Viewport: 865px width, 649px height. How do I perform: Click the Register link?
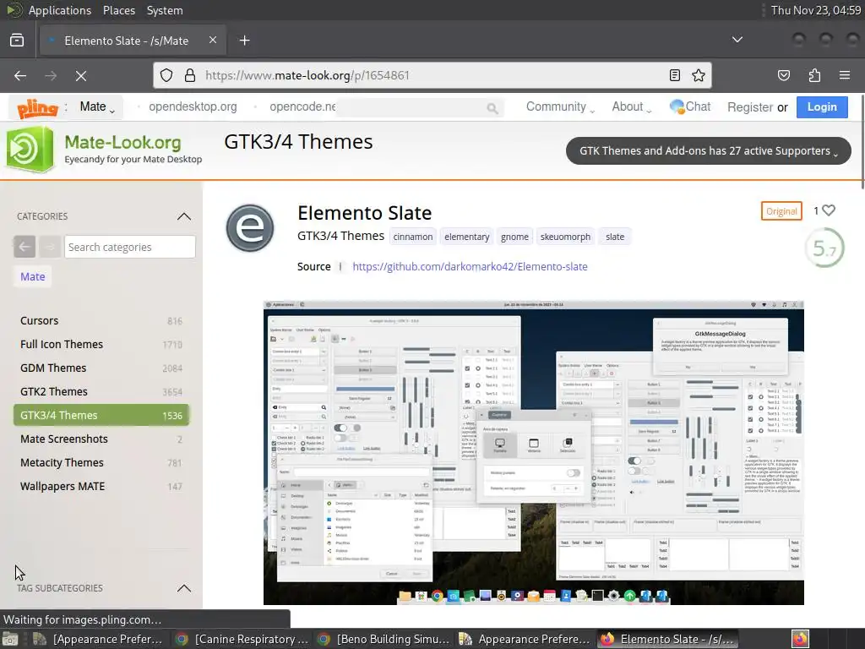[x=750, y=107]
